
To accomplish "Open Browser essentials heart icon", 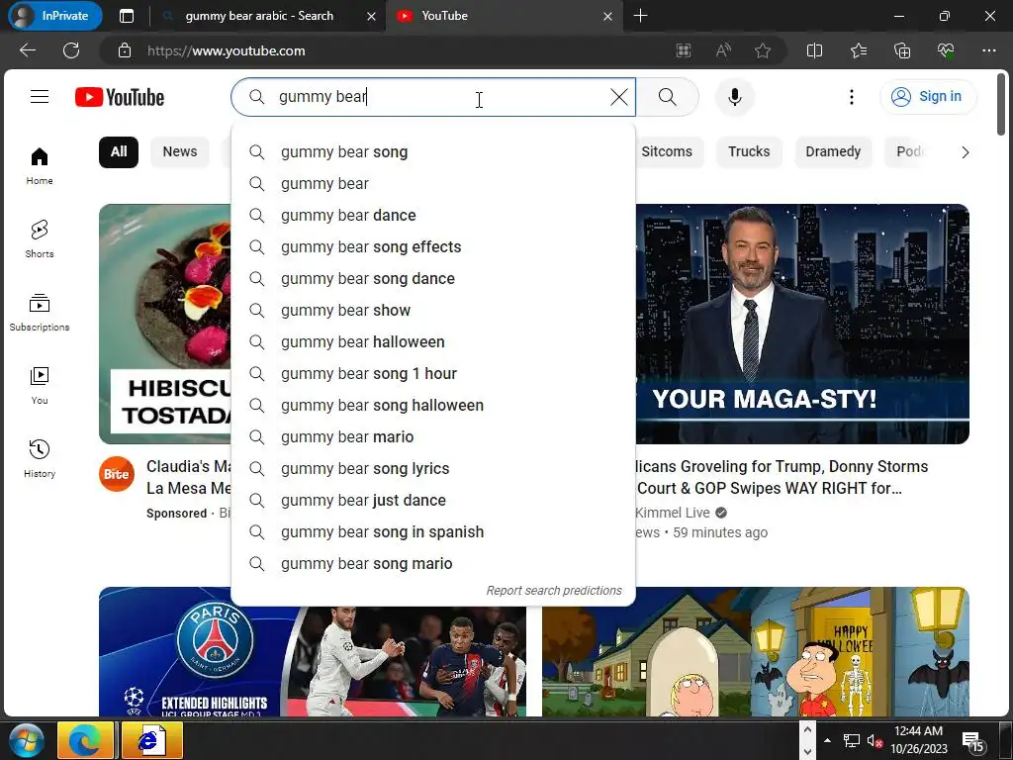I will (945, 50).
